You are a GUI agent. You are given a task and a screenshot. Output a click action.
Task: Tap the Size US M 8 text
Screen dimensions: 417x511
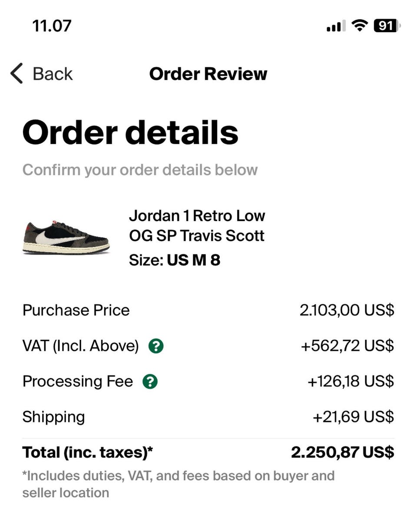coord(174,260)
